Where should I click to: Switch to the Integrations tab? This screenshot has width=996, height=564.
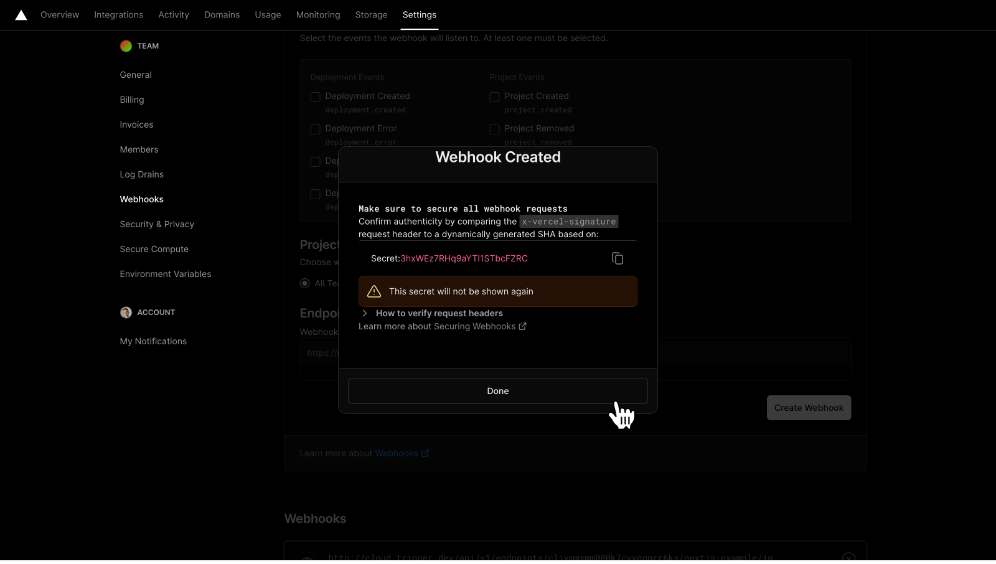tap(119, 15)
